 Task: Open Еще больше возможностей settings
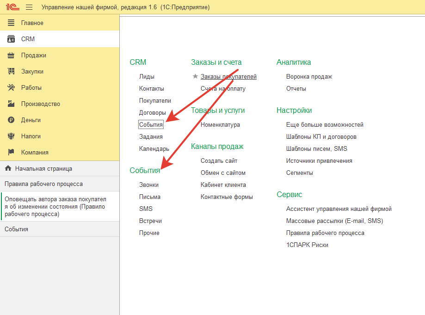(x=325, y=125)
